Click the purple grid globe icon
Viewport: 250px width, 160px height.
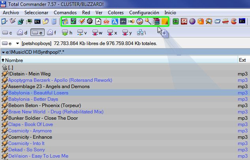click(192, 21)
